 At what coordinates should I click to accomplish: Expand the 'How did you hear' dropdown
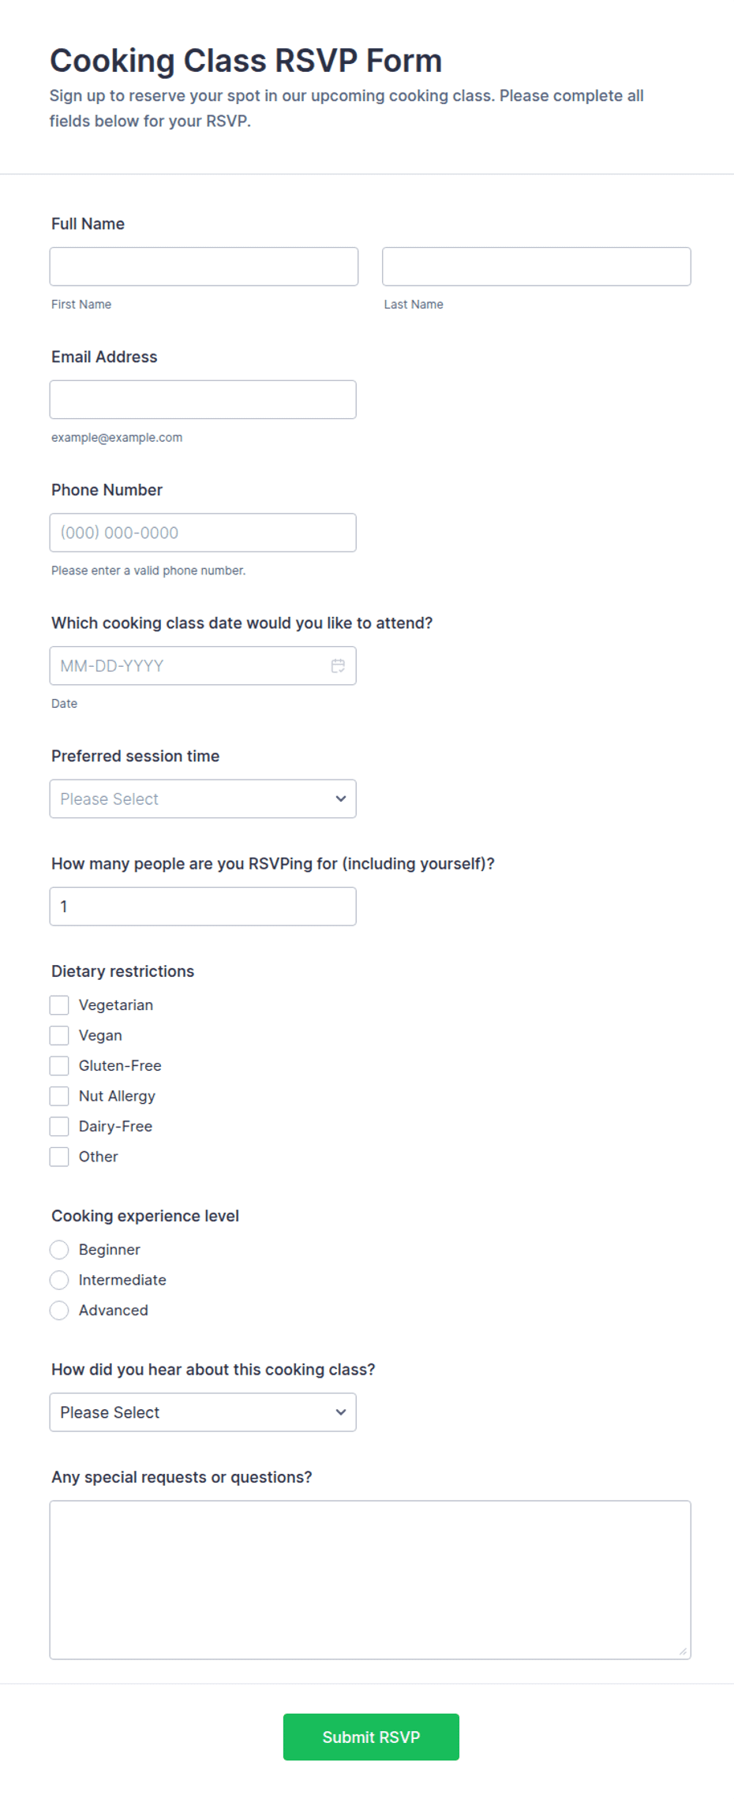[203, 1412]
